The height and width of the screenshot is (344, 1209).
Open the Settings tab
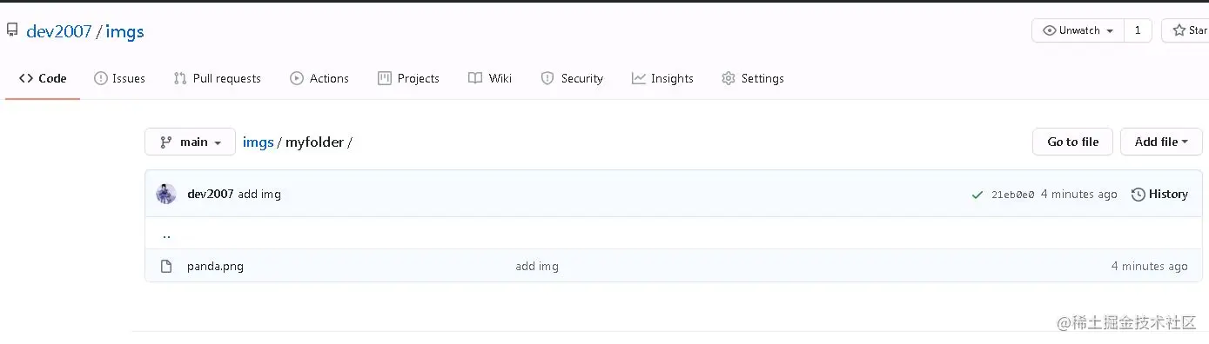pyautogui.click(x=753, y=78)
